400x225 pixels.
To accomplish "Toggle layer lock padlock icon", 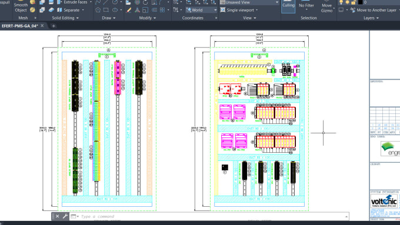I will 354,2.
